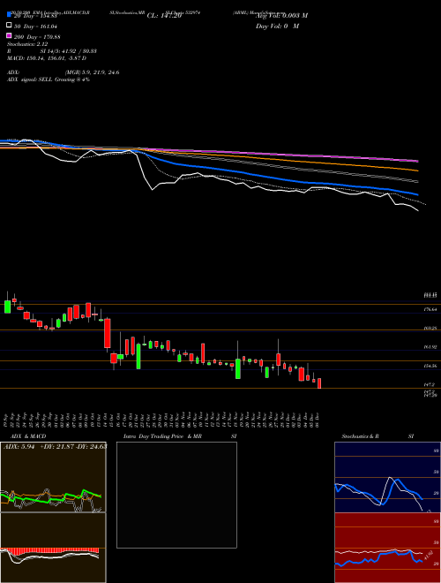
Task: Click the 176.64 price axis label
Action: (430, 309)
